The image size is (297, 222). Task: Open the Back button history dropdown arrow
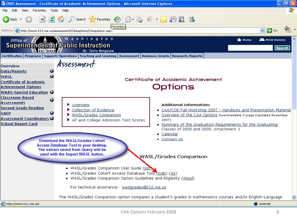click(21, 19)
